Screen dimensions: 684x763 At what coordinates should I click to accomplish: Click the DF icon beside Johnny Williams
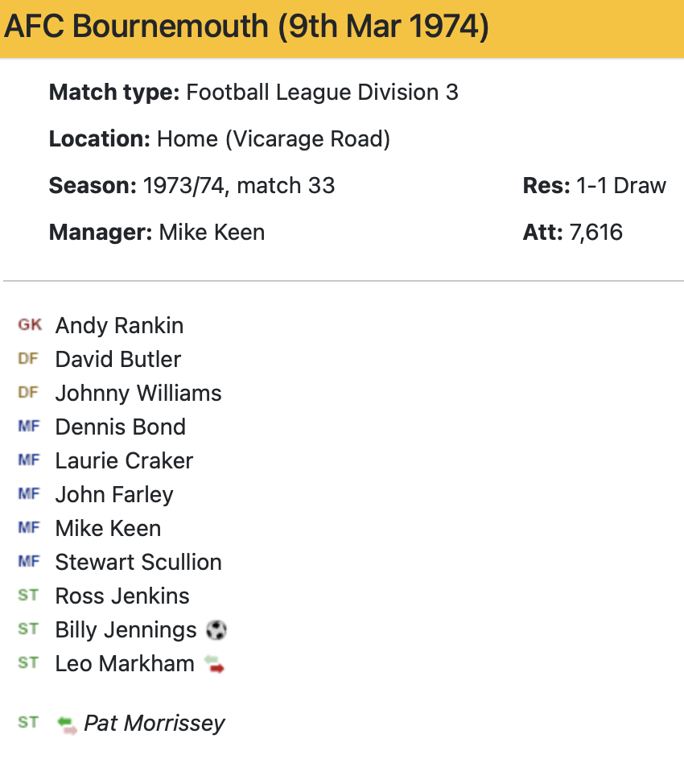pos(28,393)
